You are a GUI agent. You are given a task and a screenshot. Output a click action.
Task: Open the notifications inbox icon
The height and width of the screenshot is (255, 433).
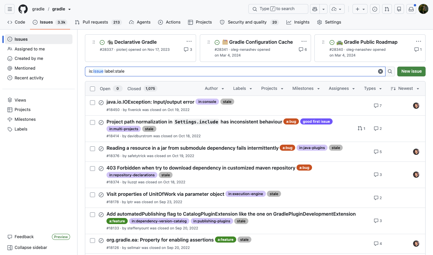tap(411, 9)
